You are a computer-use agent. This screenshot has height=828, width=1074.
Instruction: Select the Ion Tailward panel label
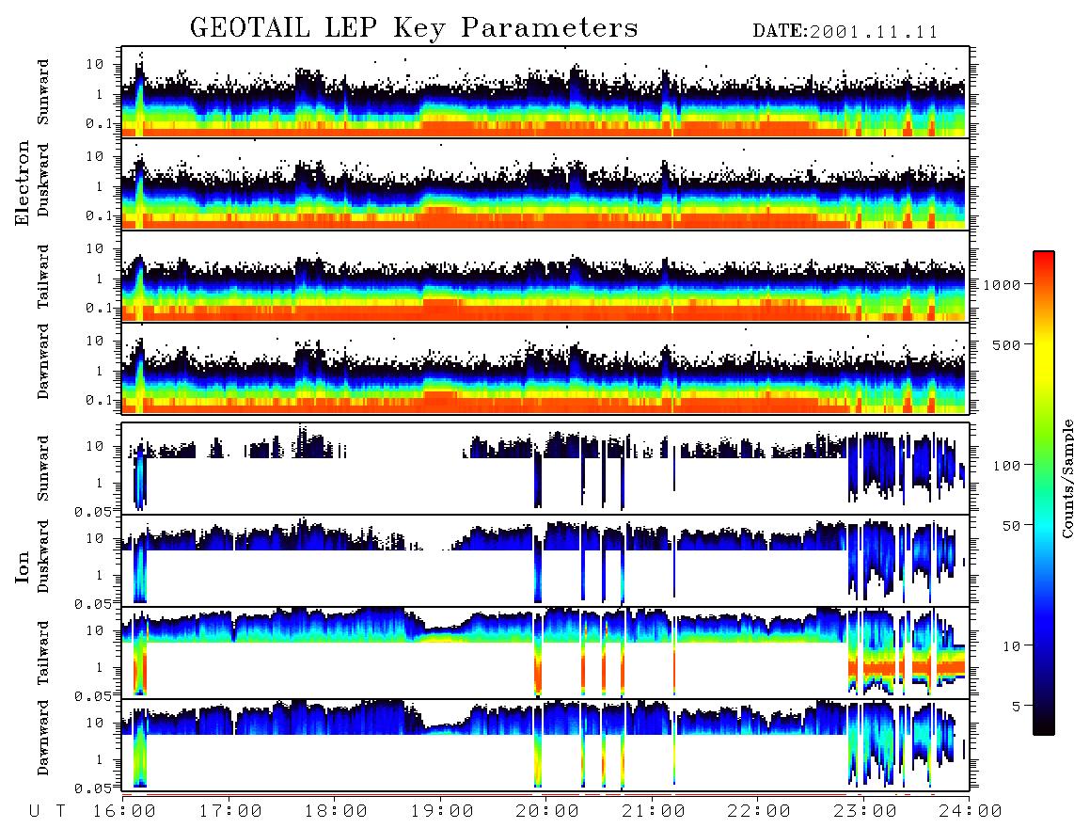coord(43,653)
